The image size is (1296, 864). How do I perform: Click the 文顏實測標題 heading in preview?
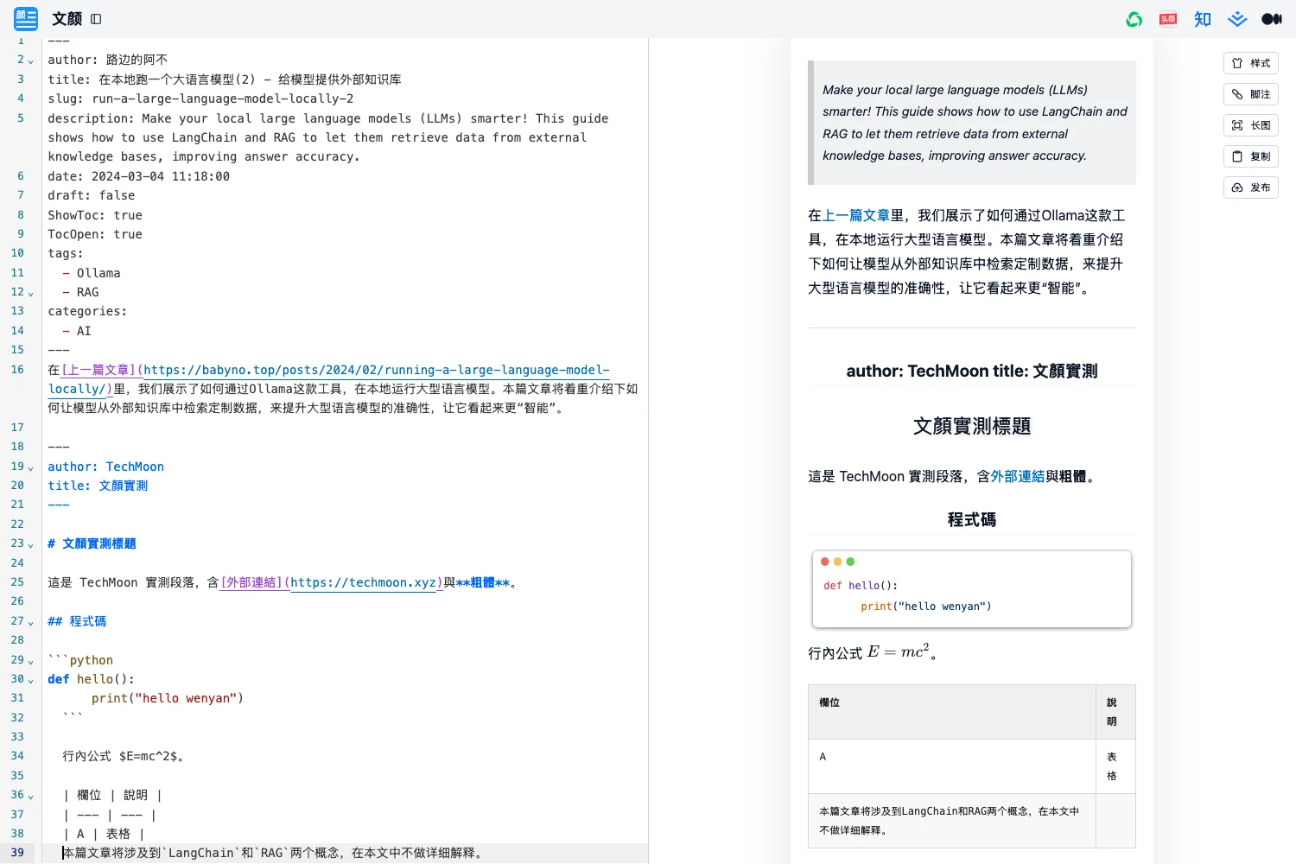[x=972, y=426]
